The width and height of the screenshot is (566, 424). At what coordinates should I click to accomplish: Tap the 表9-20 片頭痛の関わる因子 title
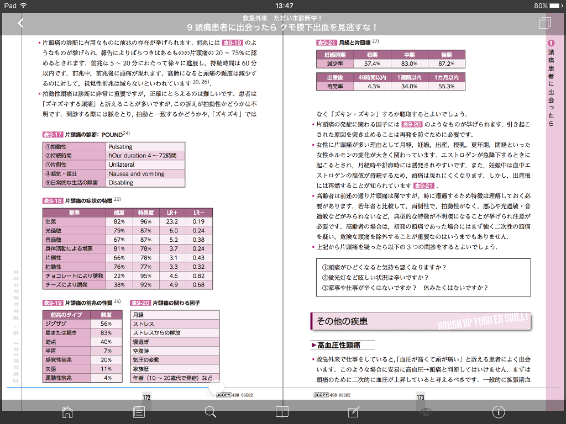[165, 303]
